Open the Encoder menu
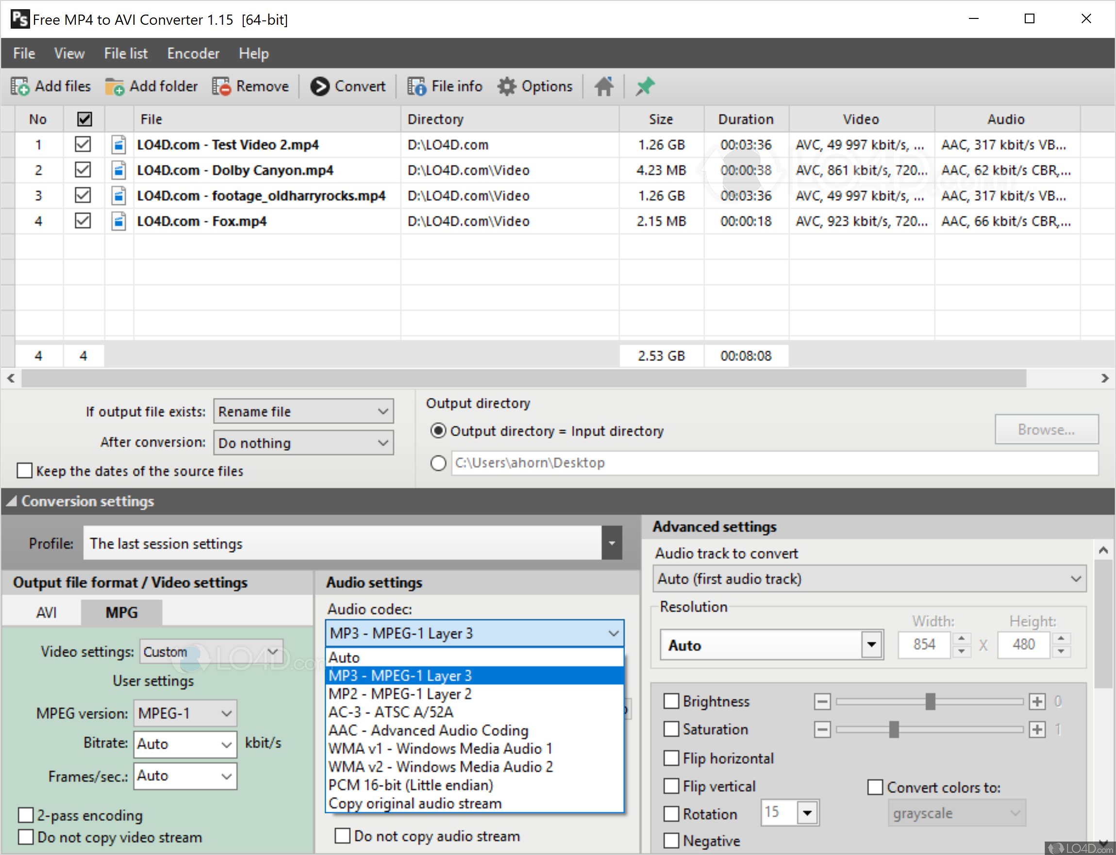Viewport: 1116px width, 855px height. point(193,53)
